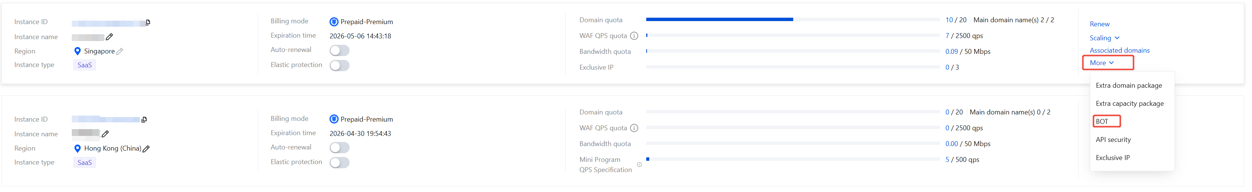Viewport: 1252px width, 192px height.
Task: Turn on Auto-renewal for Hong Kong instance
Action: click(x=339, y=148)
